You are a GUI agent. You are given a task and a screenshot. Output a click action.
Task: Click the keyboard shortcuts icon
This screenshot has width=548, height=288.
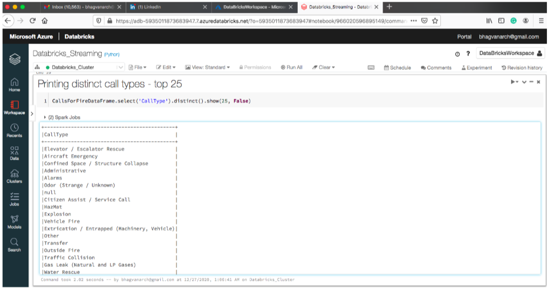pos(371,68)
